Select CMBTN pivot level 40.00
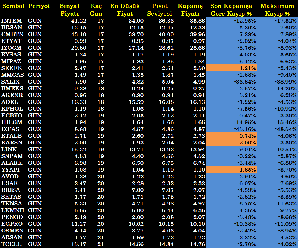The height and width of the screenshot is (248, 299). click(x=166, y=34)
